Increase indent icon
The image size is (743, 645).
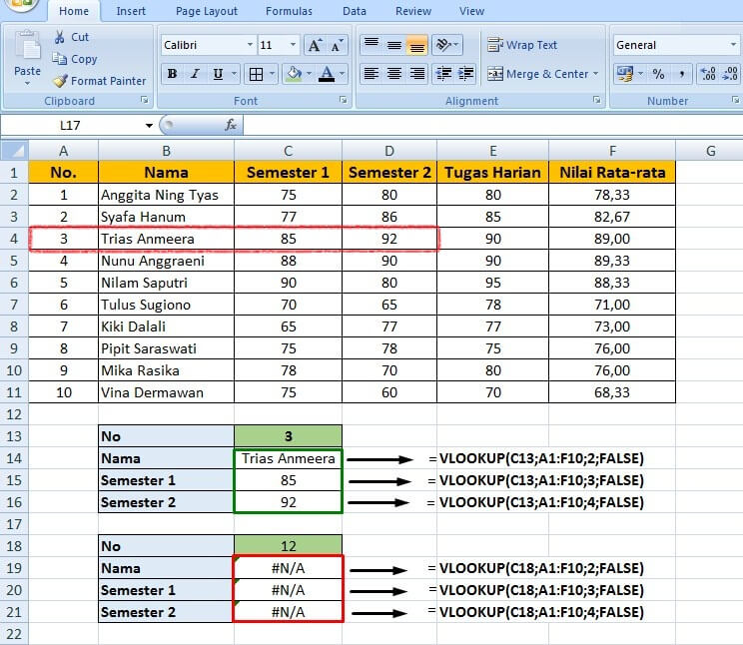[465, 74]
